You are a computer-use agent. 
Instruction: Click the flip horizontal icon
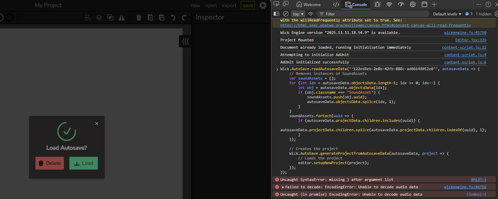coord(122,17)
